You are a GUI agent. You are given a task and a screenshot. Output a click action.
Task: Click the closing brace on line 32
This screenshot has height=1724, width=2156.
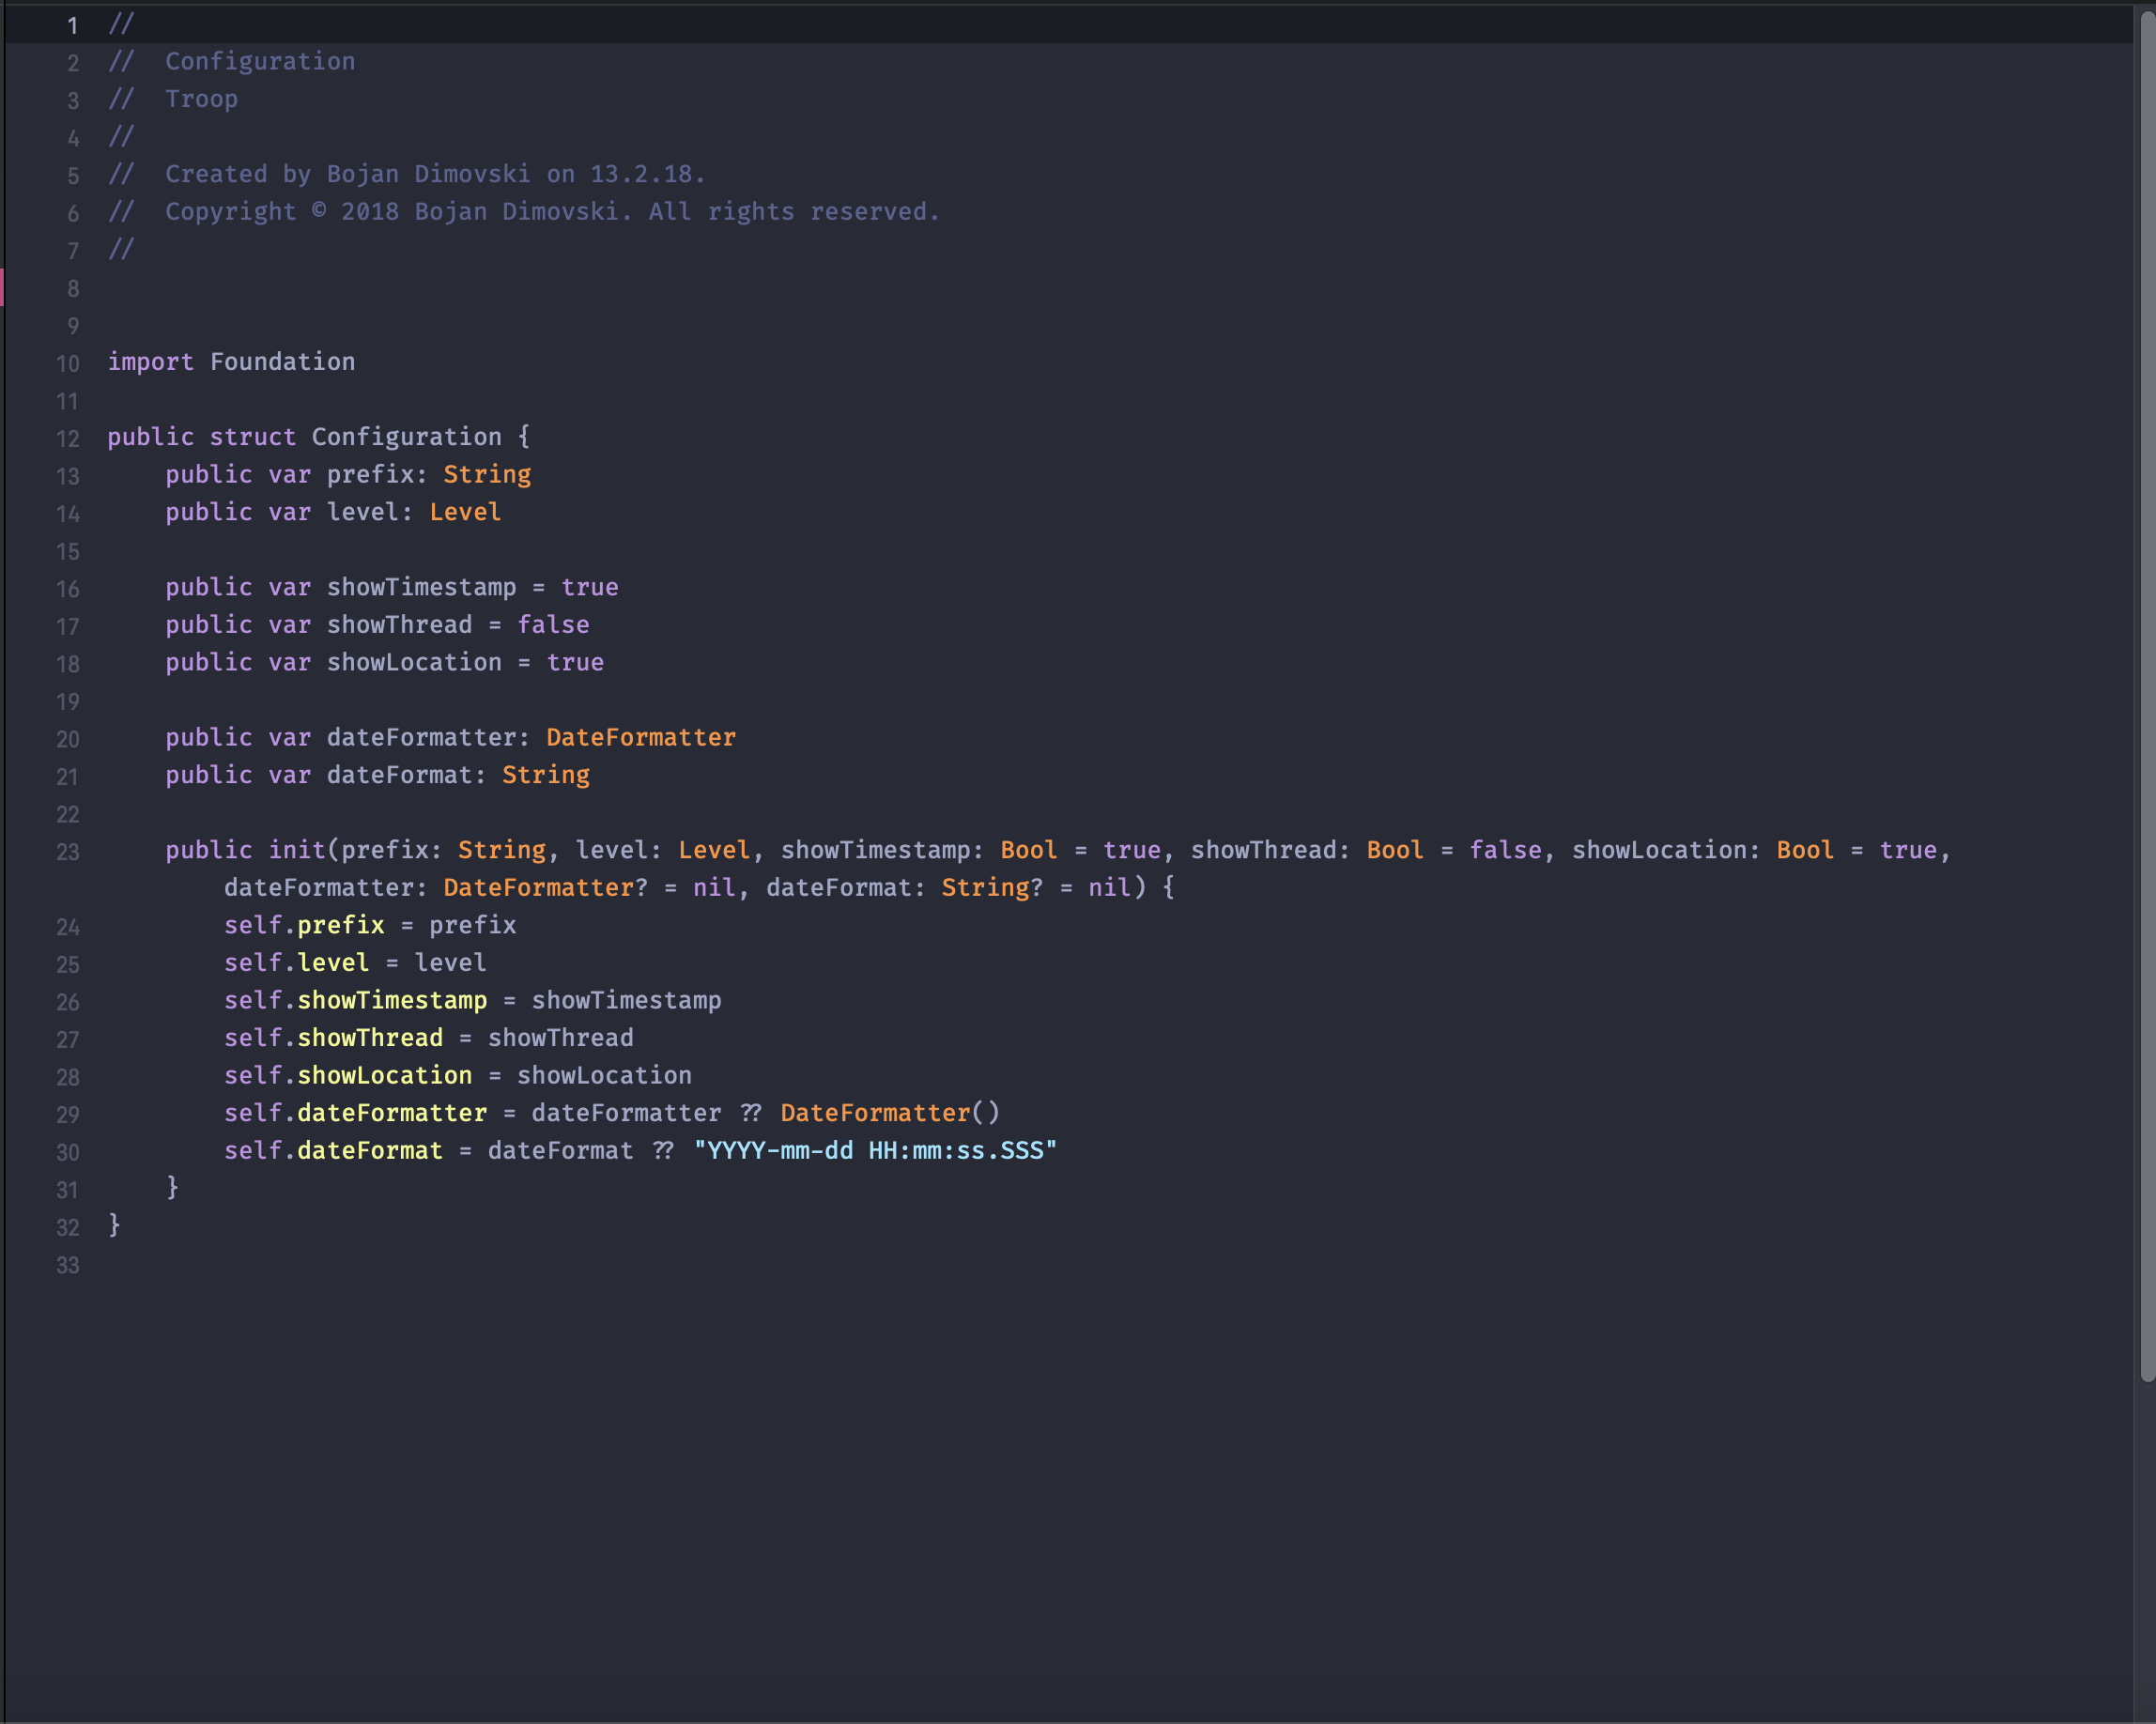point(114,1225)
